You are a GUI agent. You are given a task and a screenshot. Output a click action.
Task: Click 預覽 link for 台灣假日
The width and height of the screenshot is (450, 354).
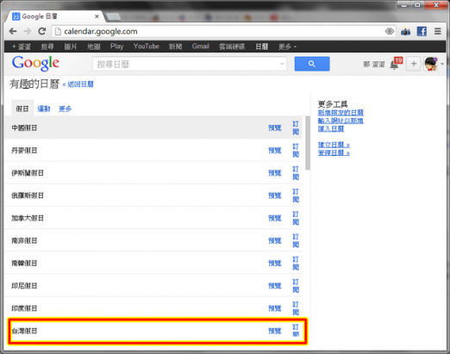[x=274, y=331]
